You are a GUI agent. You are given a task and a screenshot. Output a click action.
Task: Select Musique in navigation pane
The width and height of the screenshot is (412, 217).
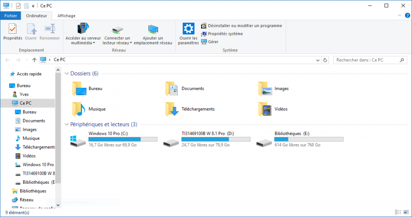coord(28,139)
